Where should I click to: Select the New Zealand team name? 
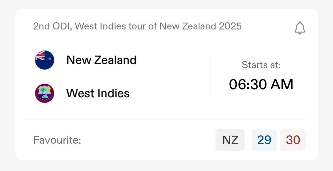tap(101, 60)
